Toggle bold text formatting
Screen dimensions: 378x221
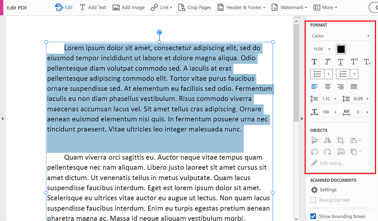(315, 62)
